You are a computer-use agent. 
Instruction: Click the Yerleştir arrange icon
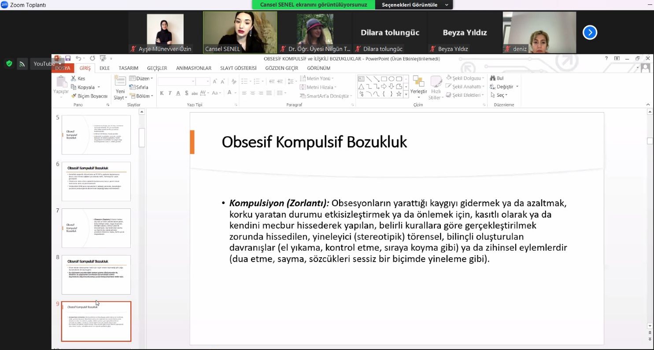[418, 83]
